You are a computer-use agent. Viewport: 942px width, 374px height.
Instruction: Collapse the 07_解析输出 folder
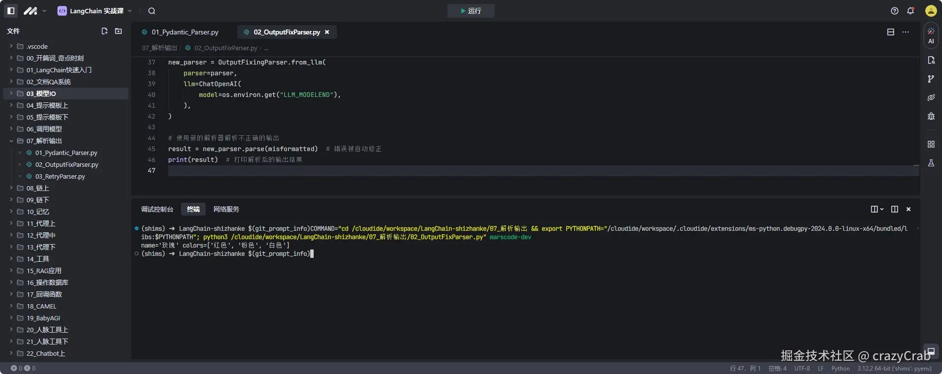(43, 141)
